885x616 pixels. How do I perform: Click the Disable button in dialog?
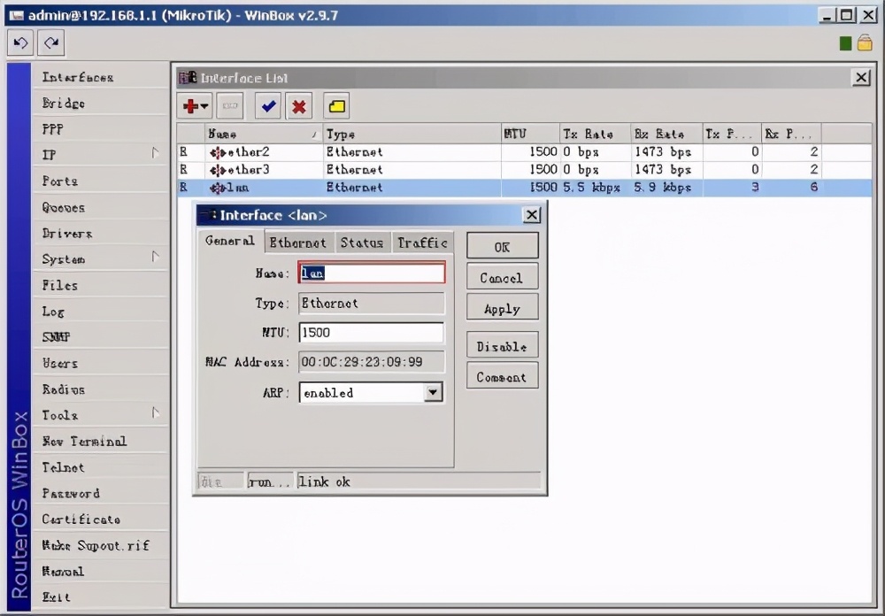click(502, 346)
